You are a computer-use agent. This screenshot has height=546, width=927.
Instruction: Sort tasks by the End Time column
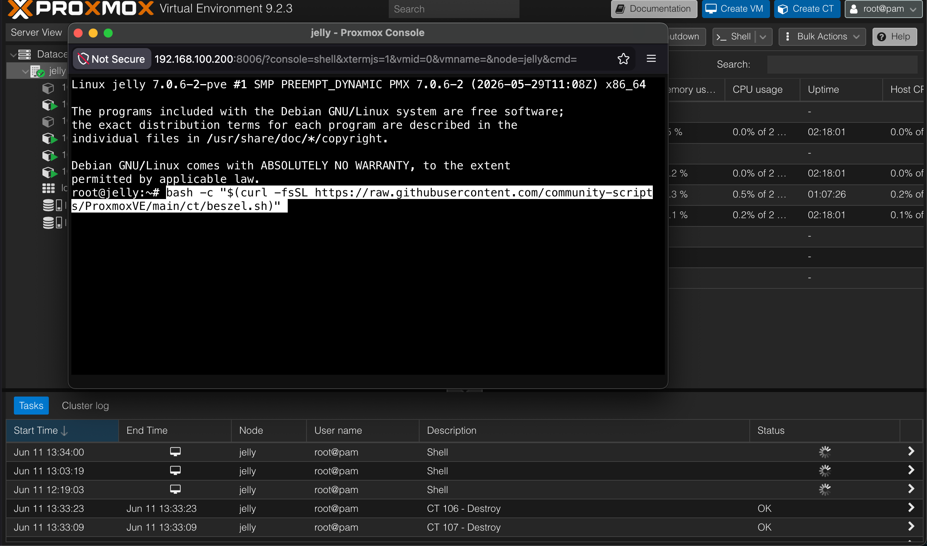click(x=175, y=430)
